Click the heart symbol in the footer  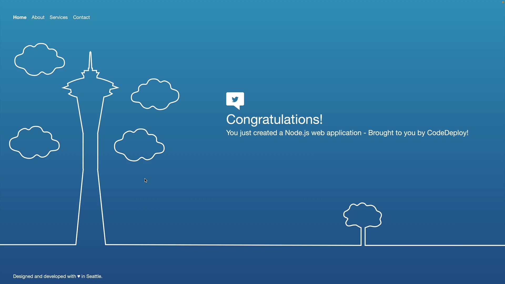tap(79, 276)
